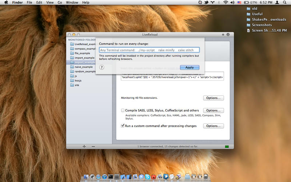Open Launchpad rocket icon in dock
Image resolution: width=291 pixels, height=182 pixels.
coord(92,177)
